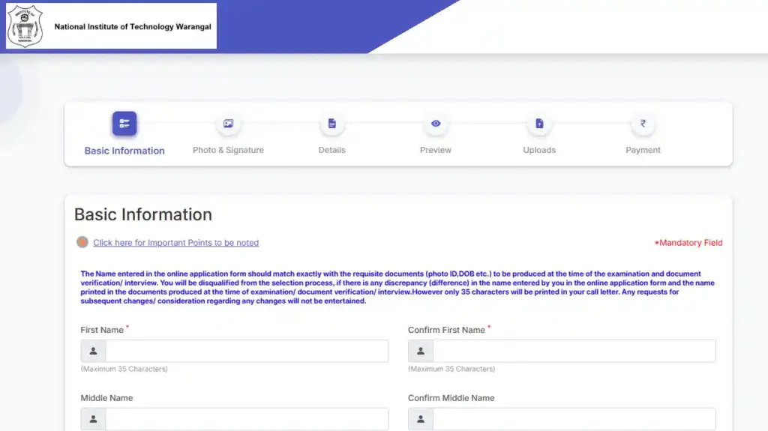This screenshot has height=431, width=768.
Task: Click the Uploads file step icon
Action: coord(539,124)
